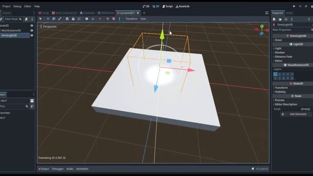Open the Perspective viewport options menu
The height and width of the screenshot is (176, 313).
coord(48,26)
